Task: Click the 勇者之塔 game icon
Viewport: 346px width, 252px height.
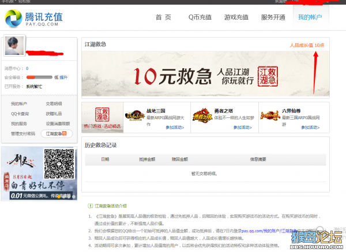Action: tap(202, 115)
